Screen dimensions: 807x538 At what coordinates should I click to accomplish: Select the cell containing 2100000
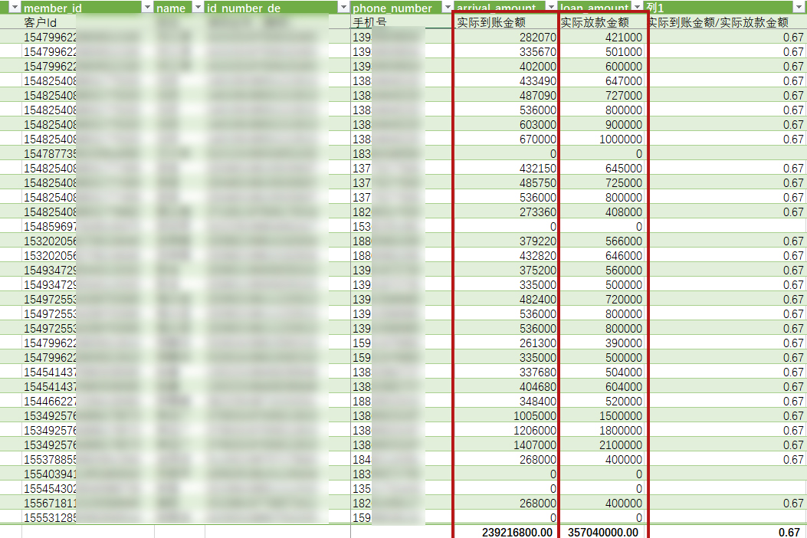coord(602,445)
